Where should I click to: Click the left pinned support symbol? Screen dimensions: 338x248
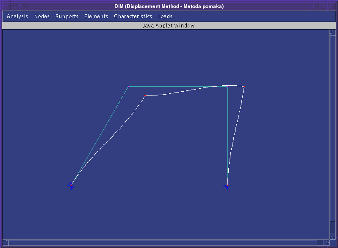click(71, 185)
